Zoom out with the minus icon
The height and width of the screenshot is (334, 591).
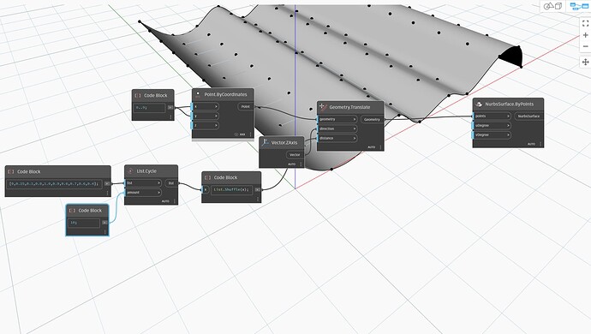(x=585, y=46)
